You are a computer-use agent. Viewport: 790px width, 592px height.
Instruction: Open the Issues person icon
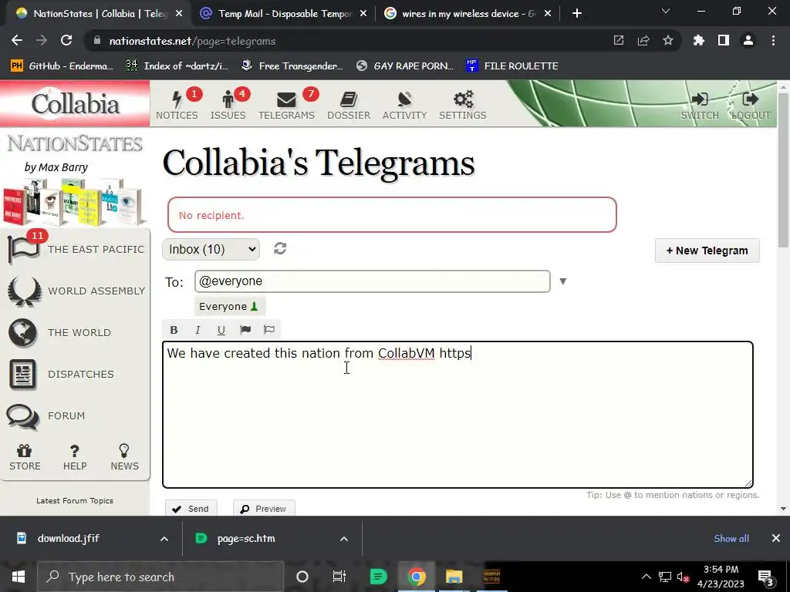click(228, 99)
